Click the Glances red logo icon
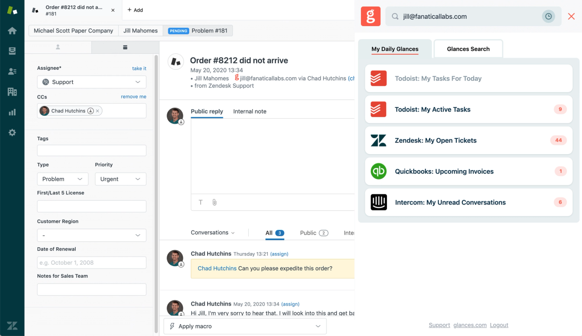This screenshot has width=582, height=336. (371, 16)
